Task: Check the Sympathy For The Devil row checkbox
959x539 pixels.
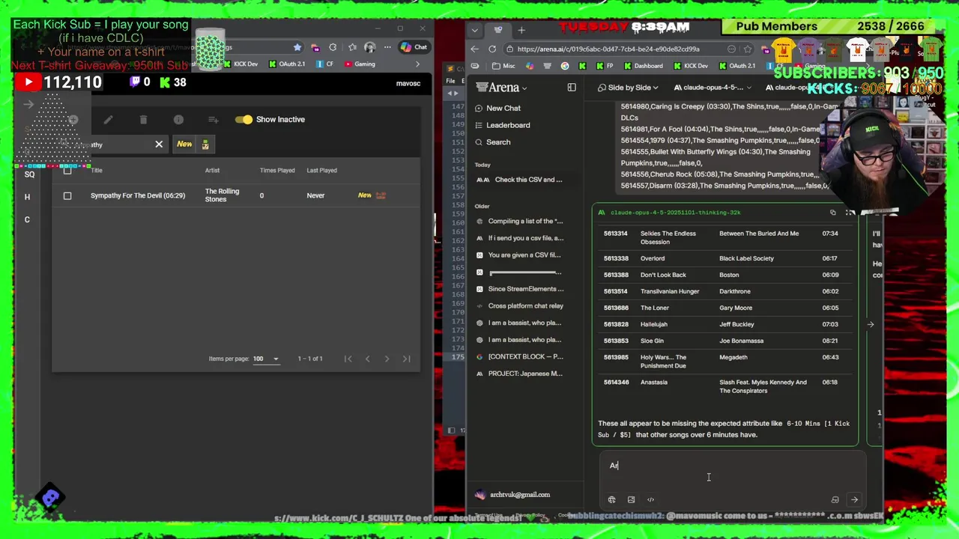Action: coord(67,195)
